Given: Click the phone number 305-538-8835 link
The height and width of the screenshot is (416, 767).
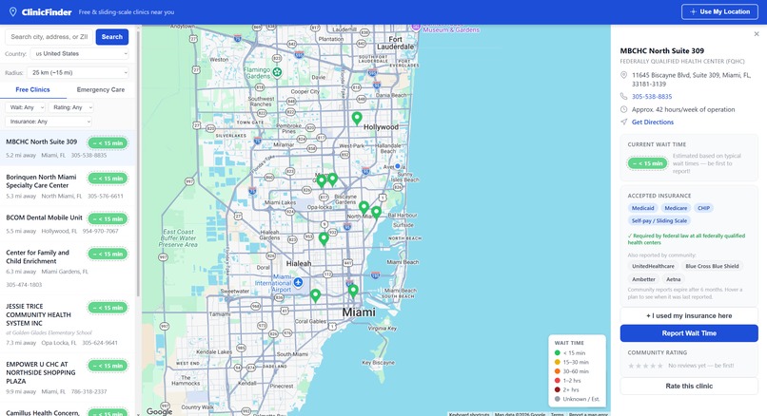Looking at the screenshot, I should (x=652, y=97).
